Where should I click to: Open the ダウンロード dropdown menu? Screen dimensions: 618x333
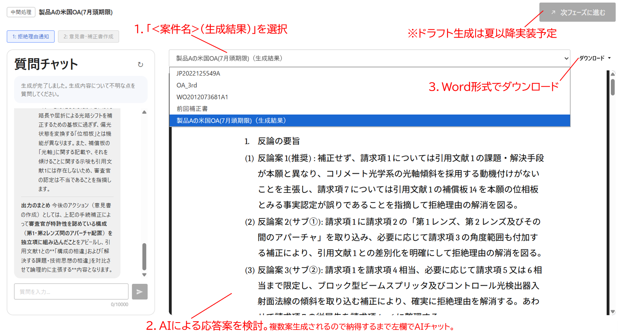click(595, 58)
